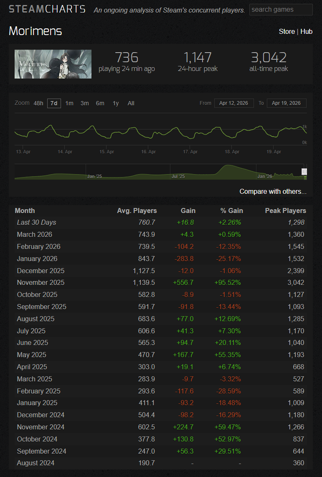Image resolution: width=322 pixels, height=477 pixels.
Task: Click the Month column header
Action: [x=25, y=211]
